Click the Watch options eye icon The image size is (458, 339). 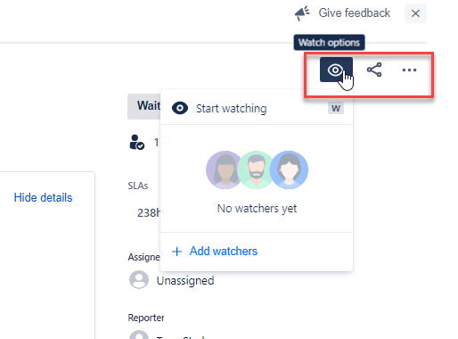click(336, 70)
